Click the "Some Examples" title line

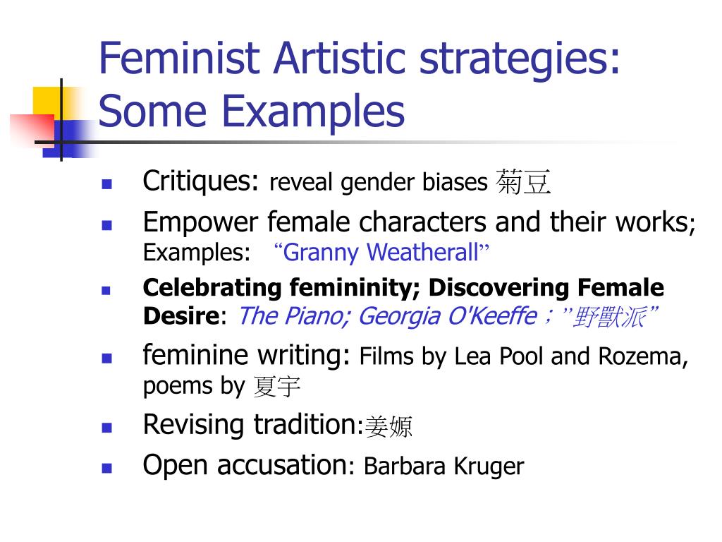(252, 111)
